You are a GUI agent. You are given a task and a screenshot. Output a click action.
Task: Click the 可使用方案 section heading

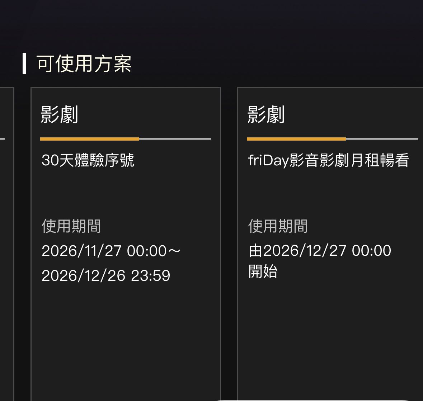click(84, 64)
